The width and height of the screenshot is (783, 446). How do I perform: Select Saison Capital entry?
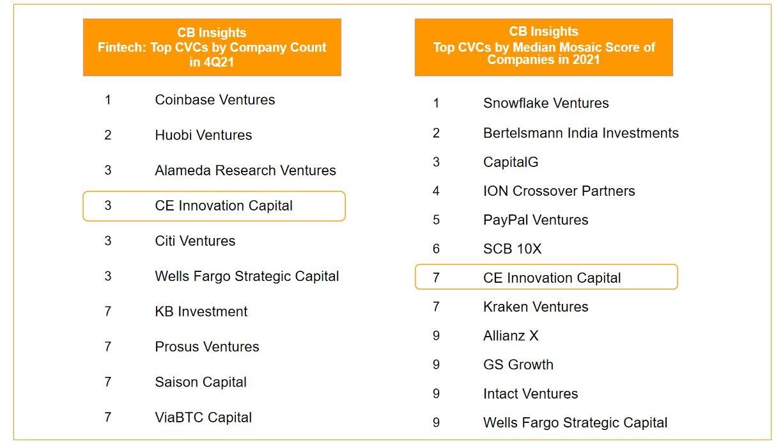200,382
